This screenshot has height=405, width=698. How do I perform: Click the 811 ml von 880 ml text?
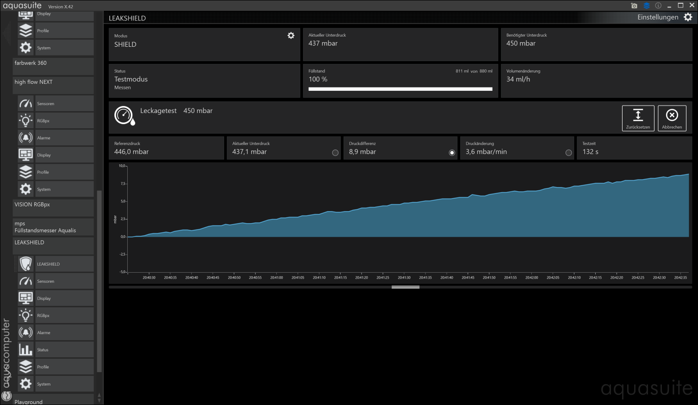click(474, 71)
